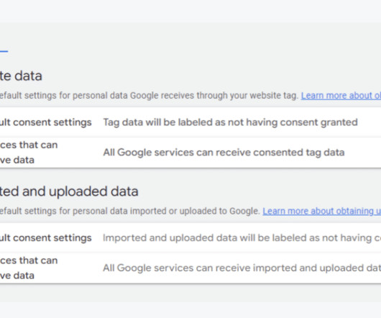
Task: Click empty gray area below imported data card
Action: 190,293
